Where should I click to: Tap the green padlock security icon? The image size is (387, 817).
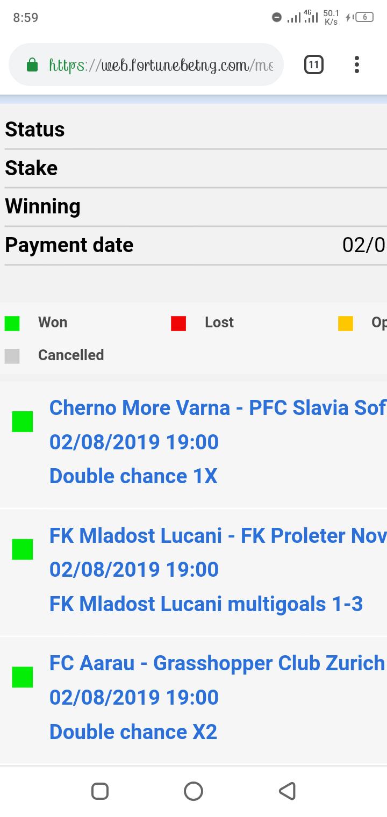(x=32, y=65)
